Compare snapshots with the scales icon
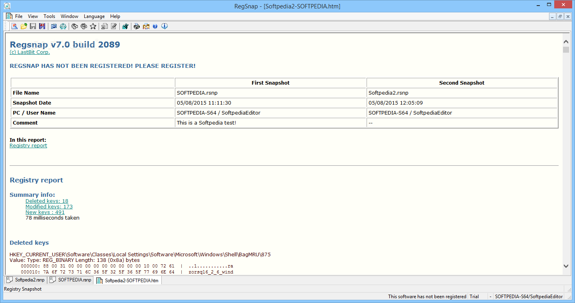The height and width of the screenshot is (303, 575). coord(63,26)
